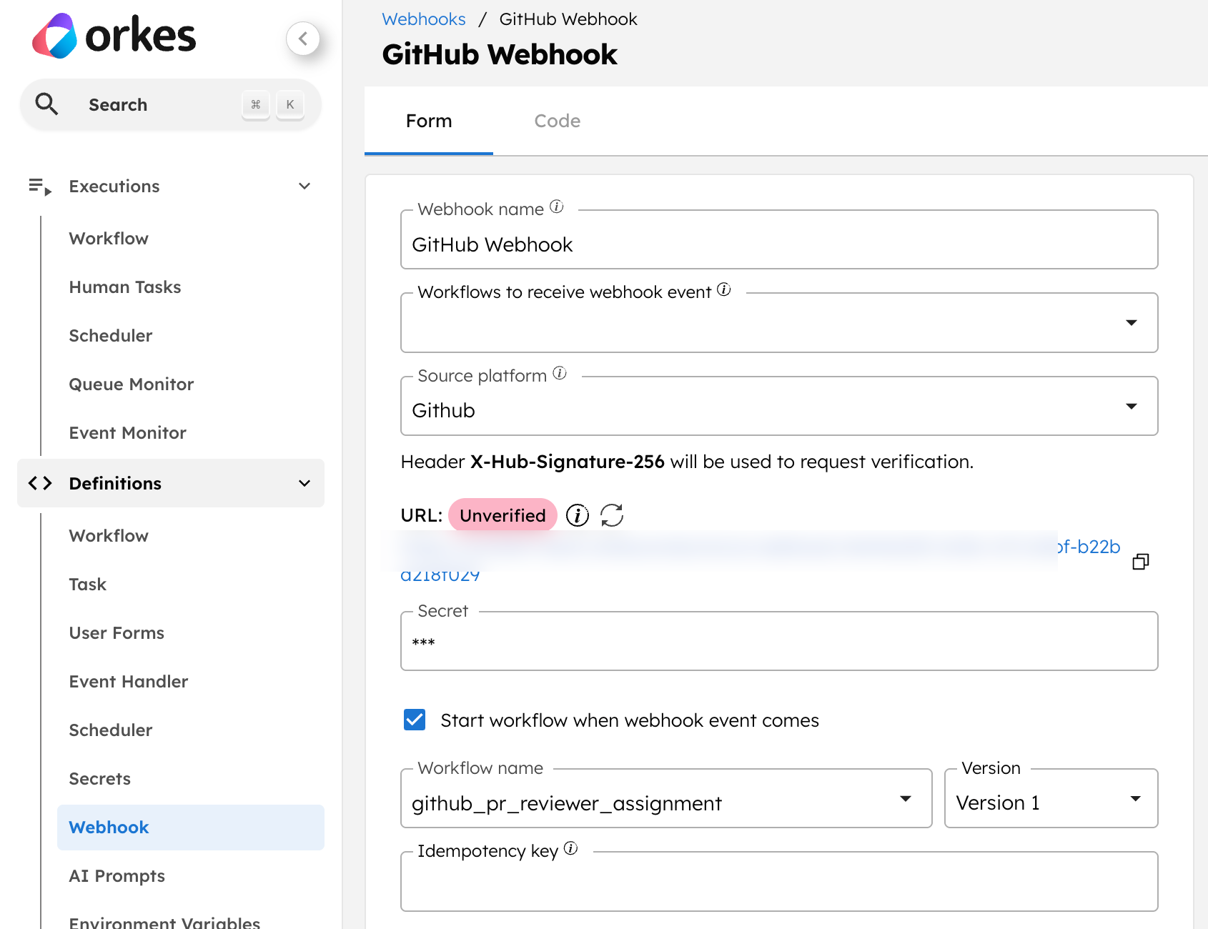The width and height of the screenshot is (1208, 929).
Task: Copy the webhook URL
Action: point(1141,562)
